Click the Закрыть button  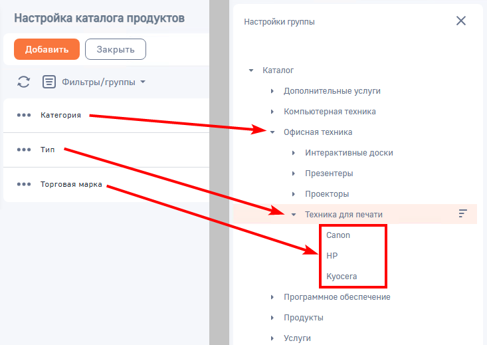coord(115,49)
